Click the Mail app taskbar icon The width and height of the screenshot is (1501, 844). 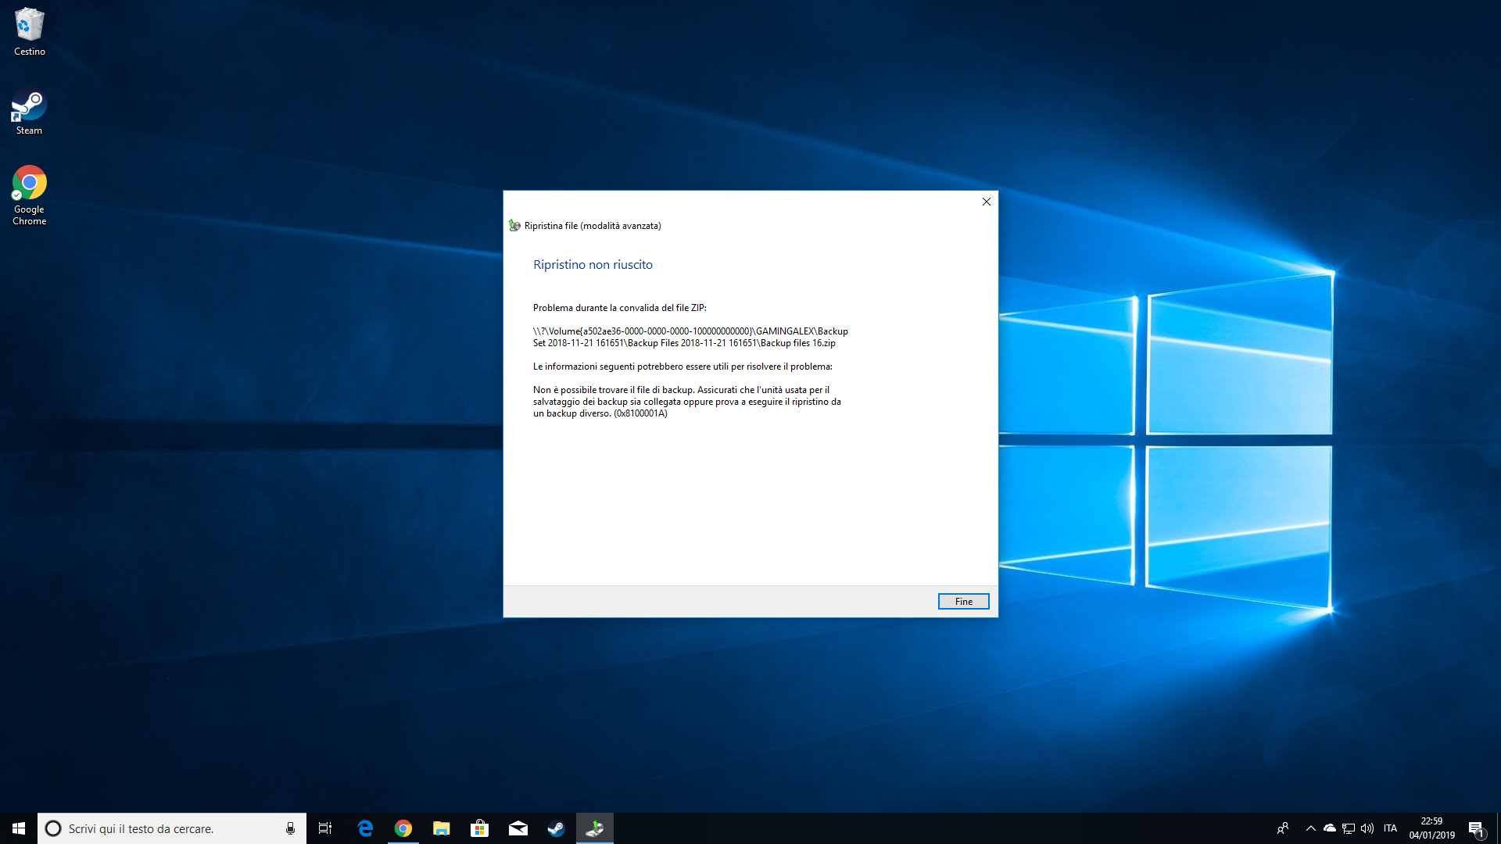click(518, 828)
